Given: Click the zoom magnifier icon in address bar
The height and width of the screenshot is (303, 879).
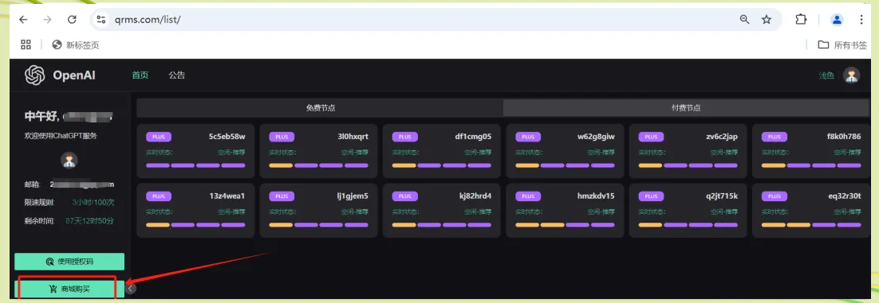Looking at the screenshot, I should (744, 20).
